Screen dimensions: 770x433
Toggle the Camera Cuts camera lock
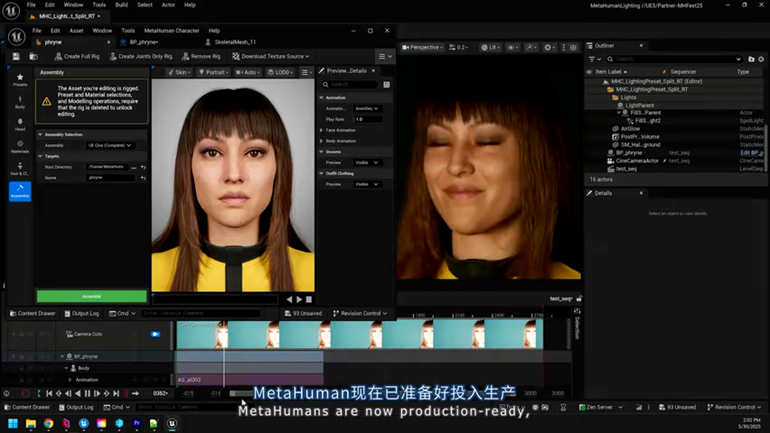pyautogui.click(x=155, y=334)
